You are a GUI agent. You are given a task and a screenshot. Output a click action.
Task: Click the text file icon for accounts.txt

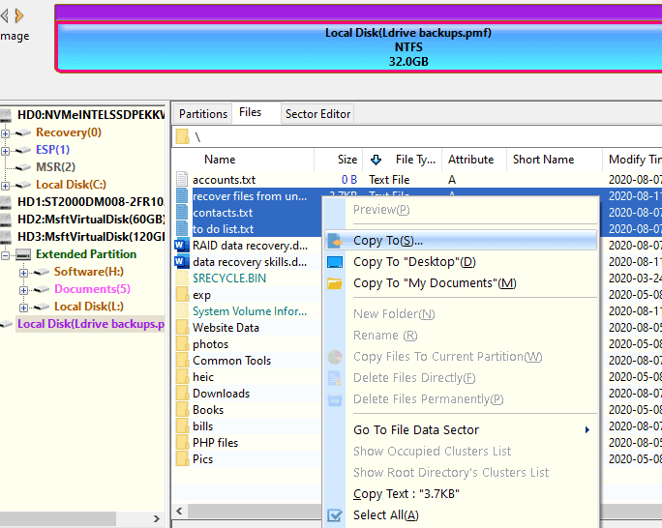(x=181, y=180)
